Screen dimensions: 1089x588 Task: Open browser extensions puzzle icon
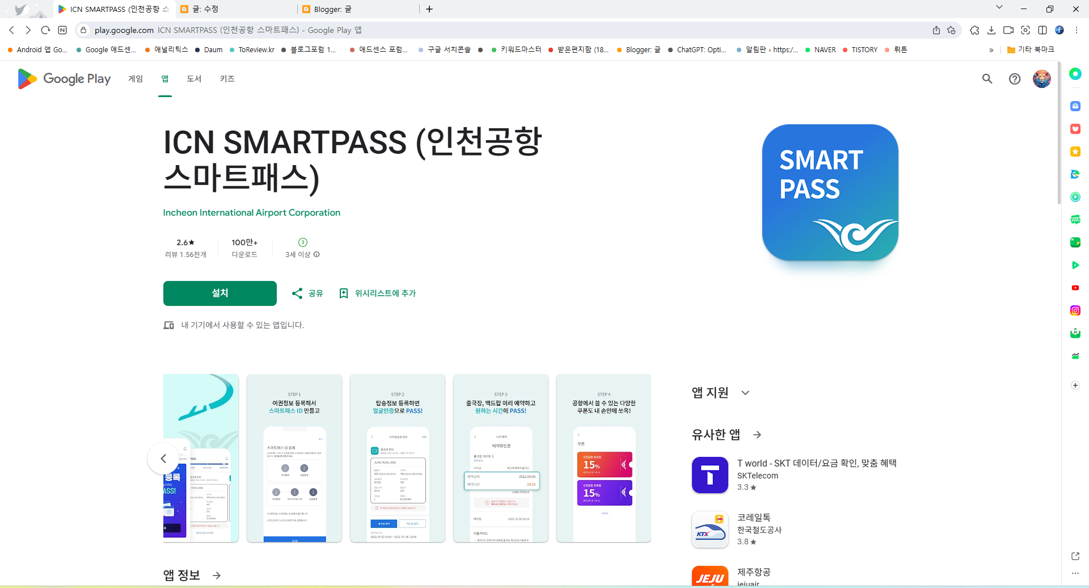click(x=975, y=30)
